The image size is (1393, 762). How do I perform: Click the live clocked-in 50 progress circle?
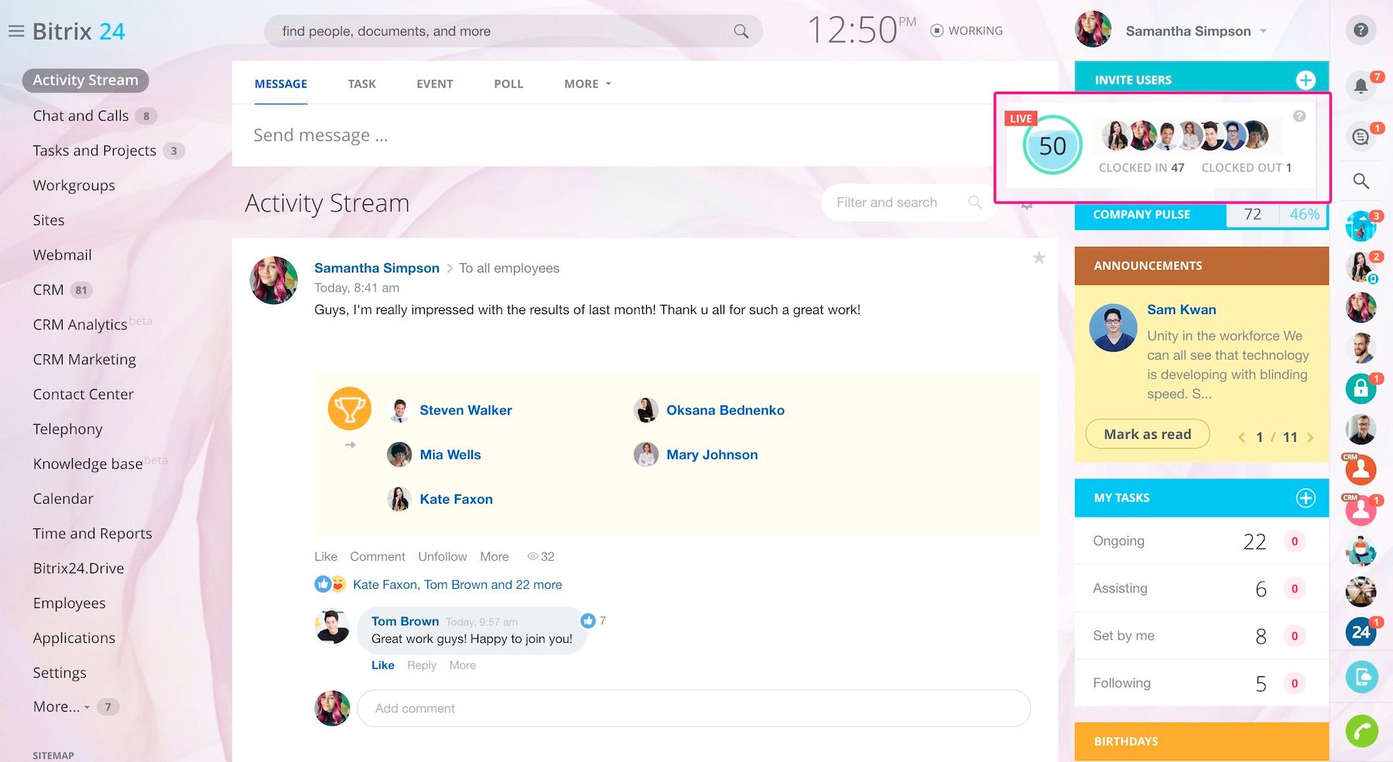(x=1052, y=145)
